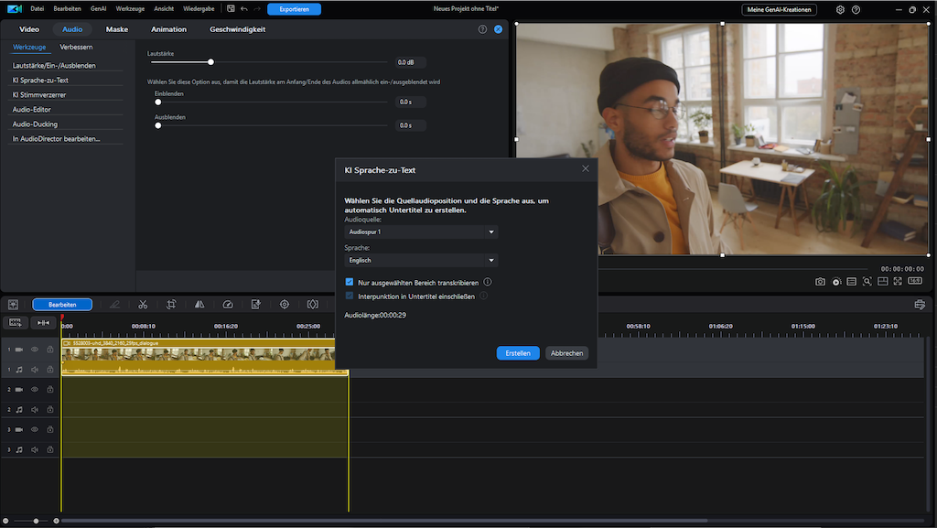Select the scissors split tool
This screenshot has height=528, width=937.
coord(143,305)
